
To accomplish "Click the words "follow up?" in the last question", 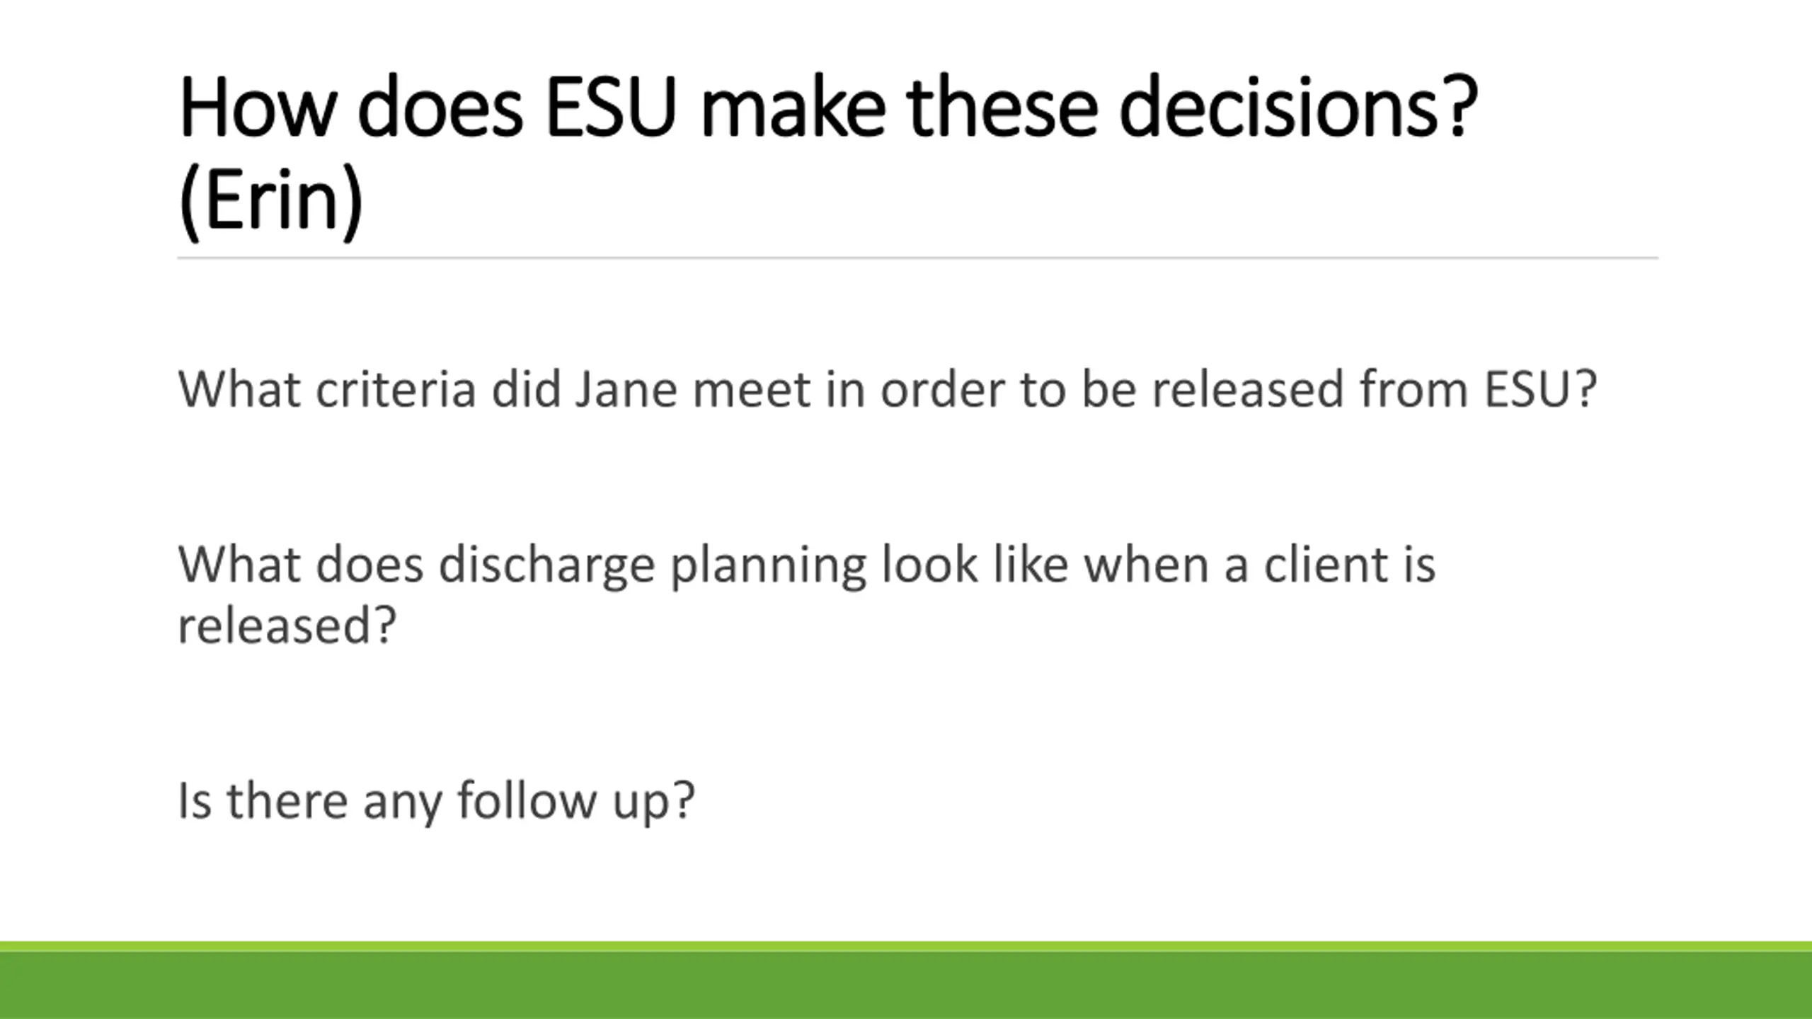I will coord(576,801).
